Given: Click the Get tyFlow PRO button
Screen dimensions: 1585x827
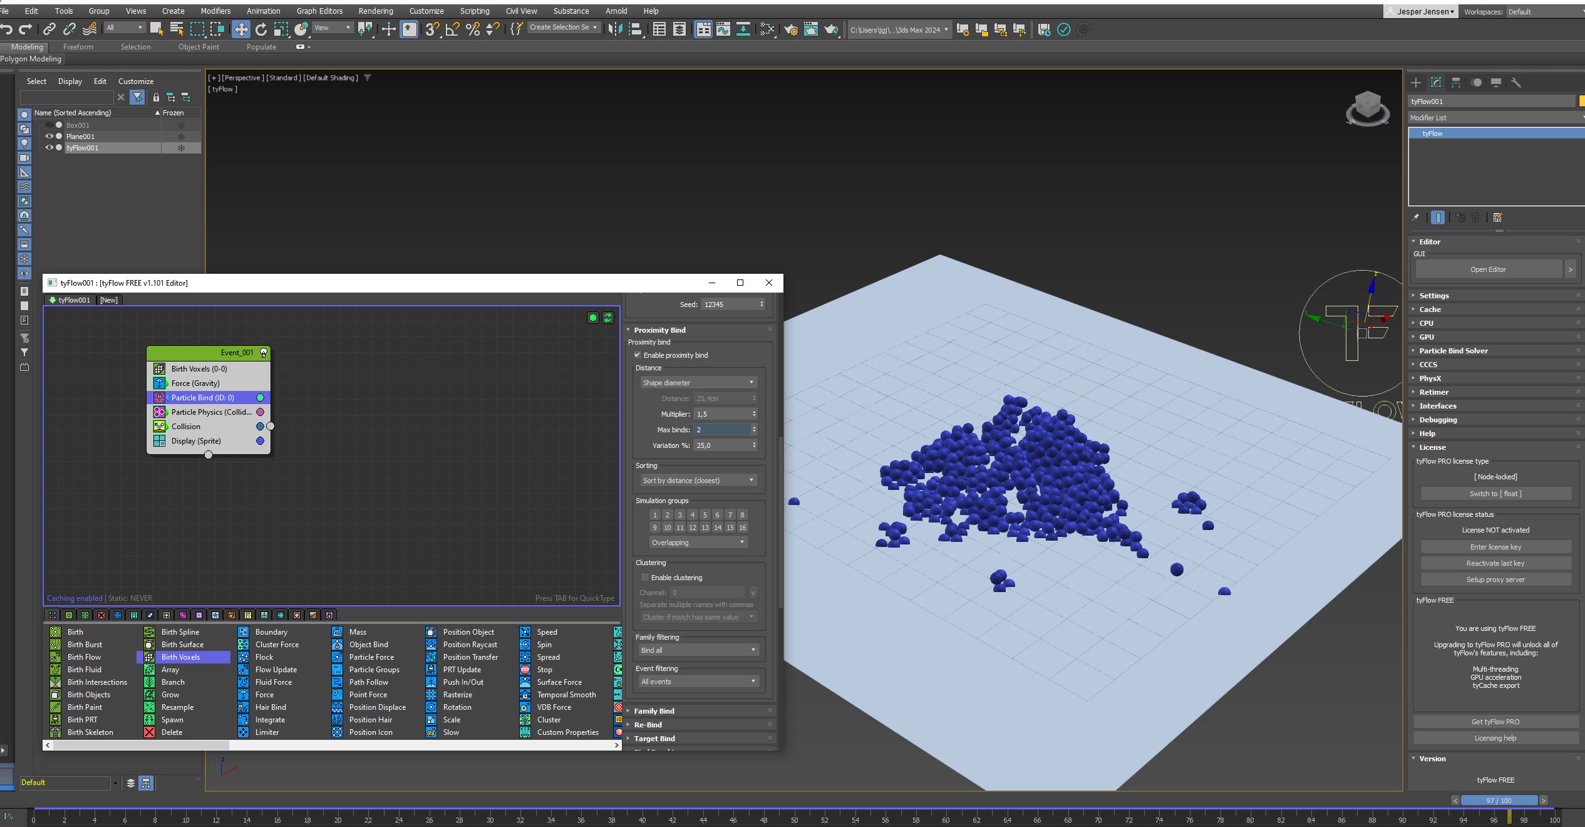Looking at the screenshot, I should coord(1495,722).
